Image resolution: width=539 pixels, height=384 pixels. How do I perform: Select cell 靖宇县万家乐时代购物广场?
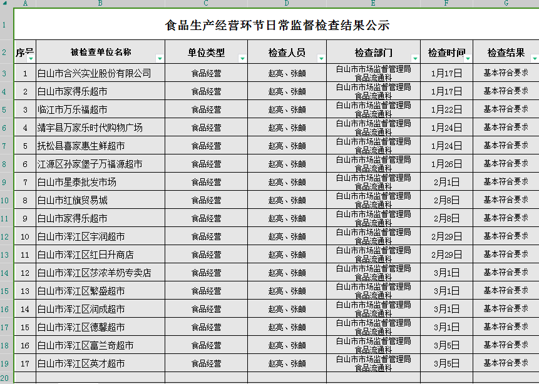click(100, 128)
